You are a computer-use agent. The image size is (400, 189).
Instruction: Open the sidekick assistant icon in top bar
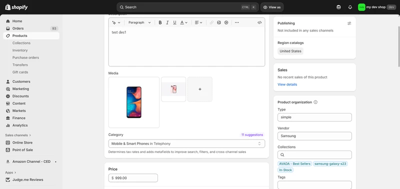coord(338,7)
